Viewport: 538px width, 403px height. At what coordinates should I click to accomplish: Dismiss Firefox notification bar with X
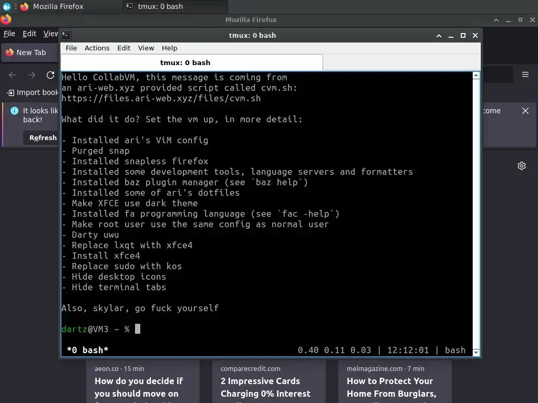(x=525, y=111)
